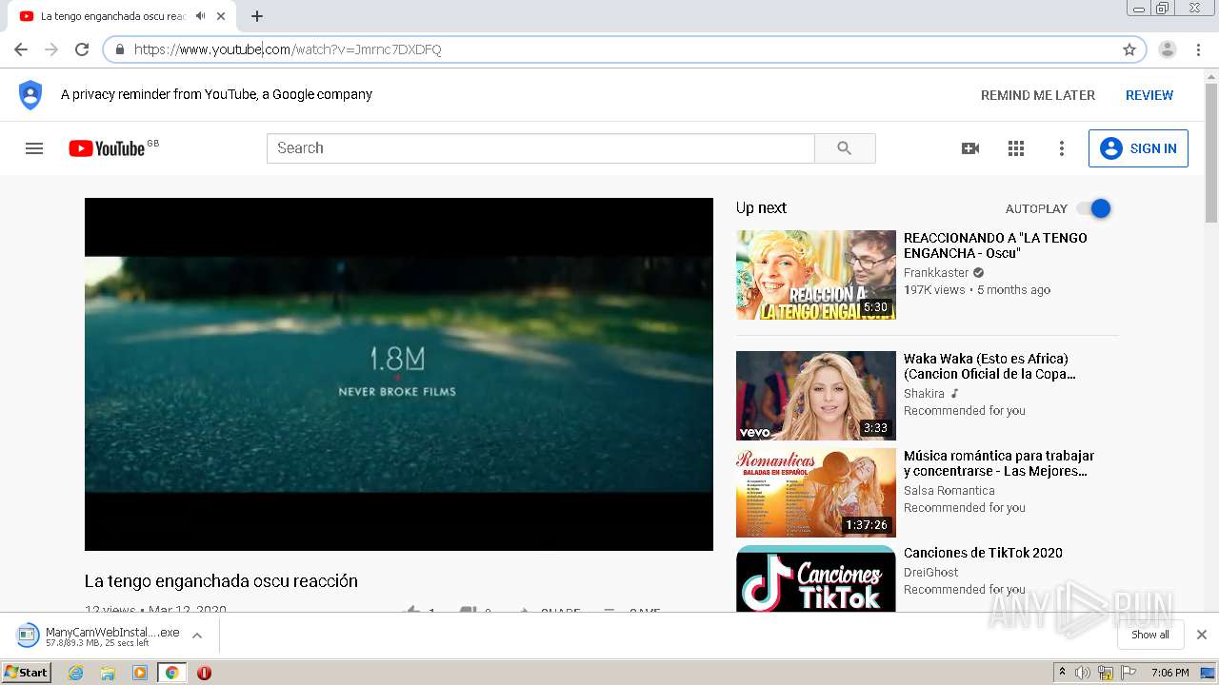Visit DreiGhost channel
The image size is (1219, 685).
pyautogui.click(x=931, y=573)
